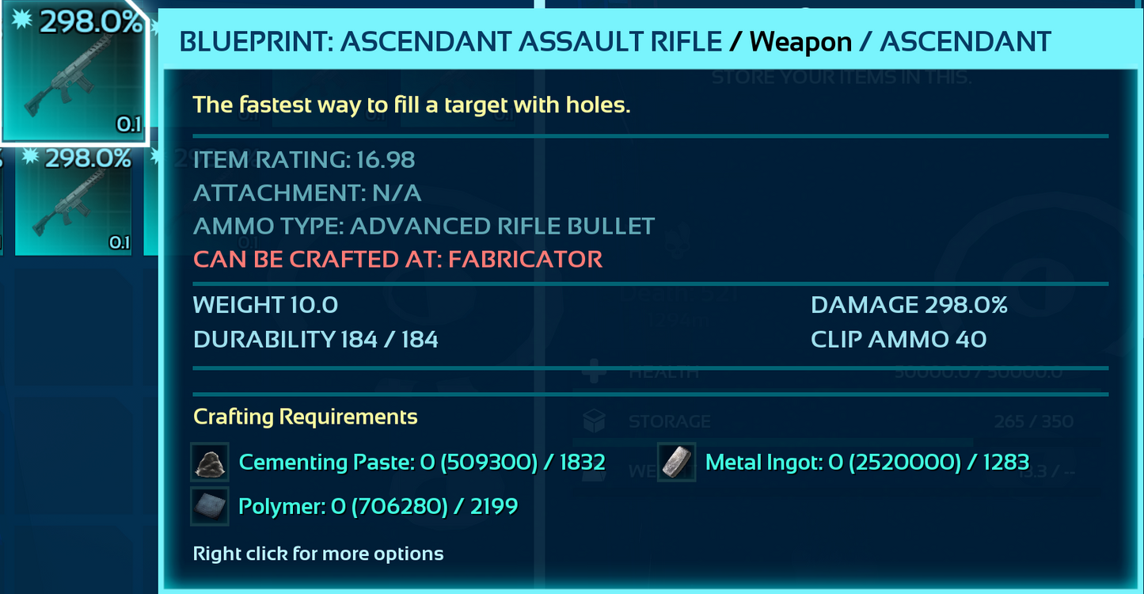Click the Cementing Paste requirement text
The height and width of the screenshot is (594, 1144).
422,463
